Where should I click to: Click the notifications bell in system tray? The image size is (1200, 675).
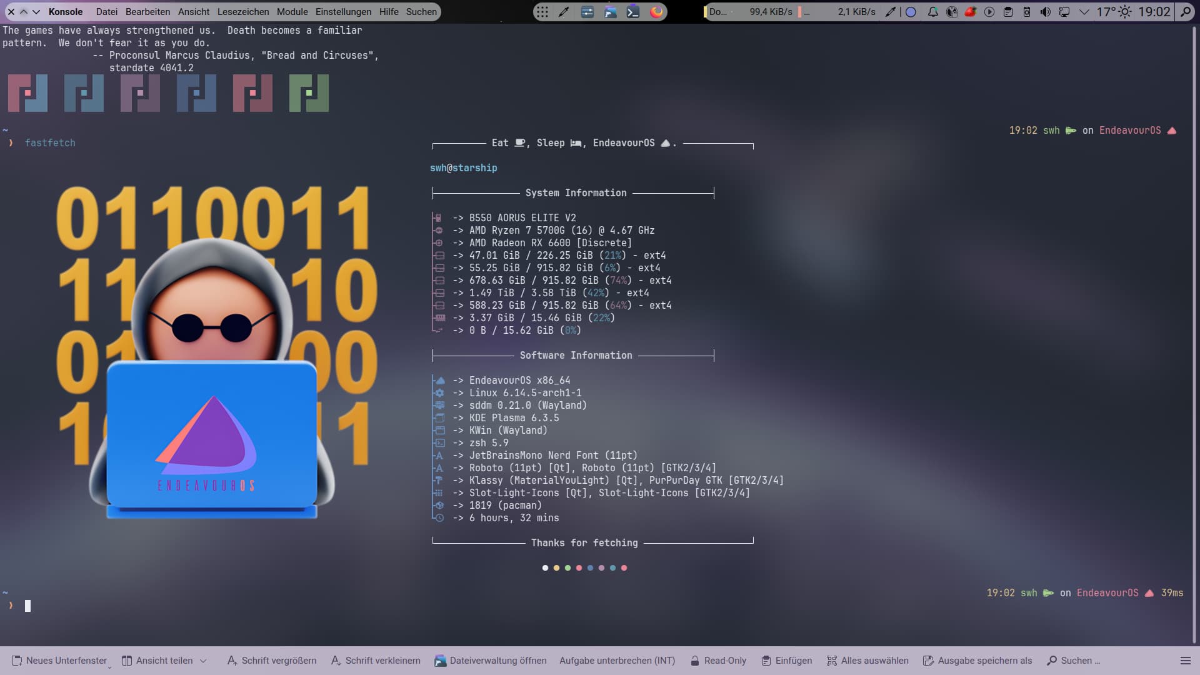pyautogui.click(x=932, y=12)
